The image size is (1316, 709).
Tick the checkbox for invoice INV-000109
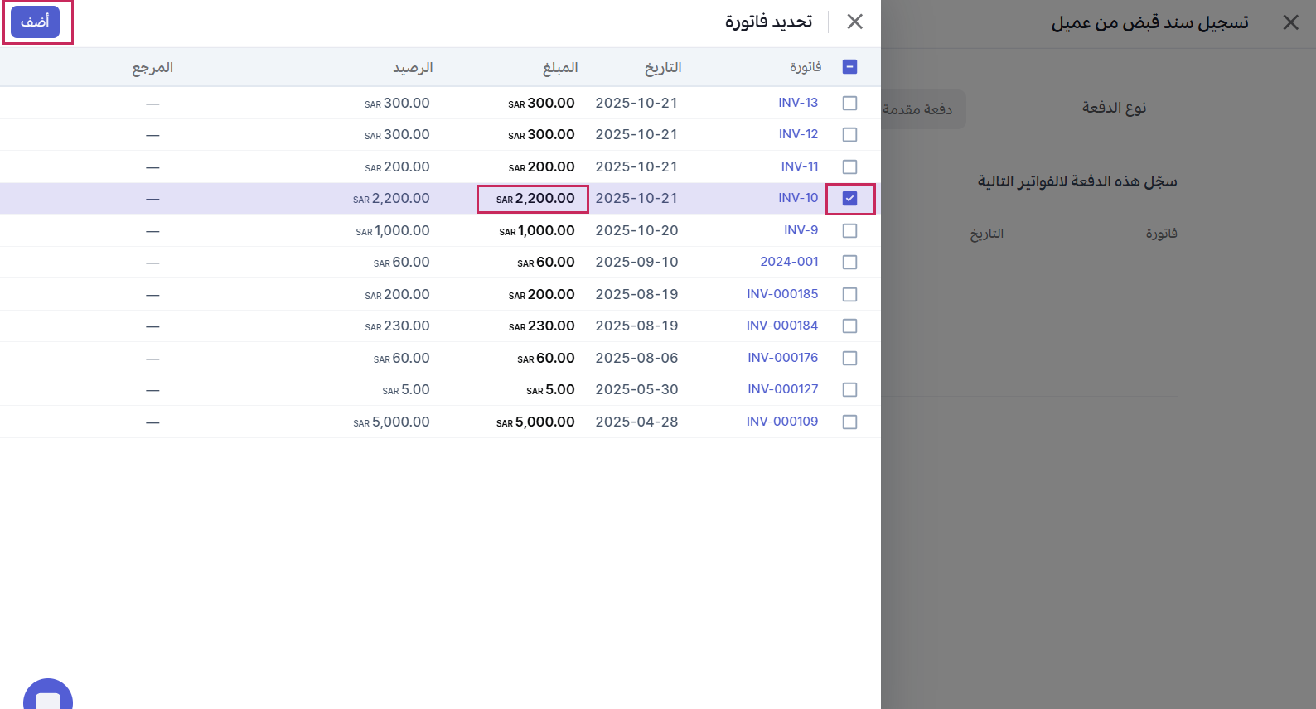849,422
